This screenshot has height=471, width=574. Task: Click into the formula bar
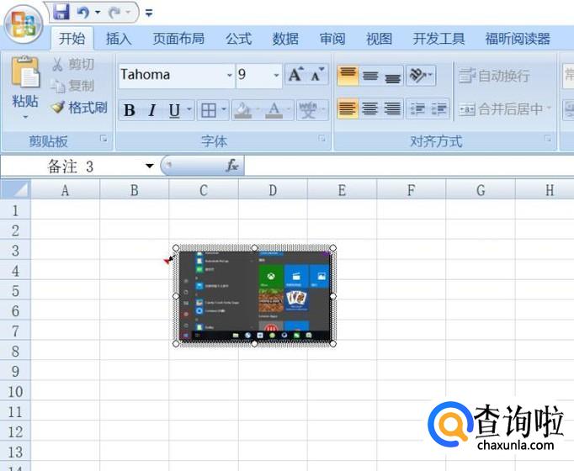point(409,166)
